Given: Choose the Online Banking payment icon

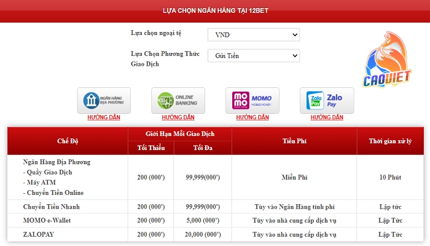Looking at the screenshot, I should coord(178,100).
